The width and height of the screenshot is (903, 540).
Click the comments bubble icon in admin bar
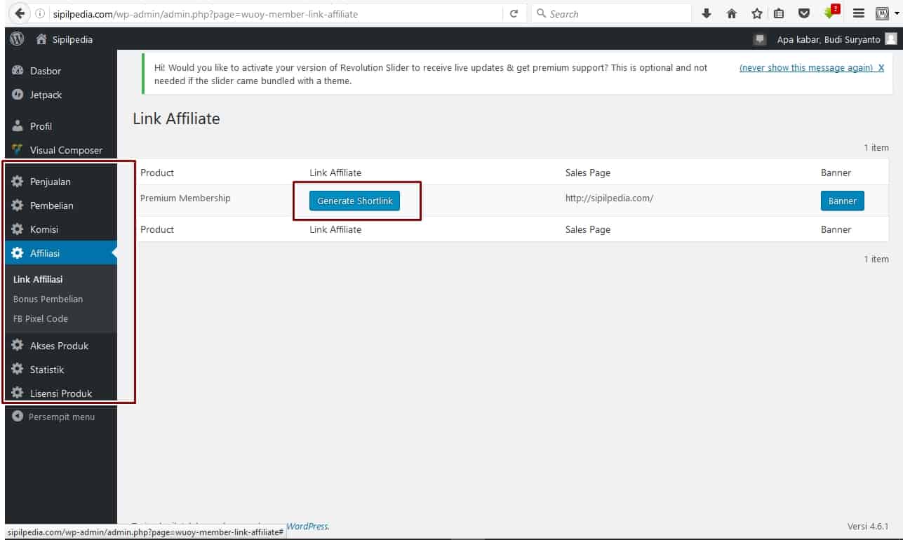759,39
